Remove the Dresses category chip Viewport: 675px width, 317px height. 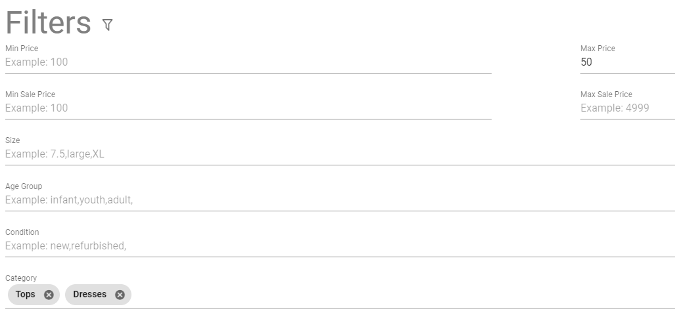click(120, 295)
